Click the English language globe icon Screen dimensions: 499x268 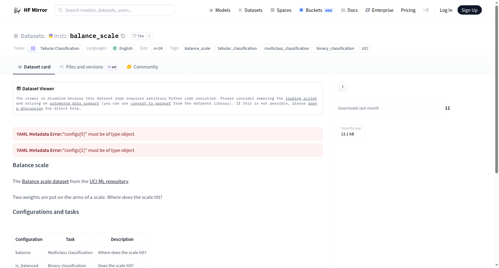coord(115,48)
